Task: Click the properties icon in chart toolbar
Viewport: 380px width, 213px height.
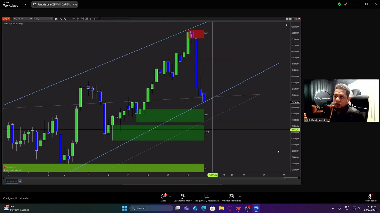Action: point(95,19)
